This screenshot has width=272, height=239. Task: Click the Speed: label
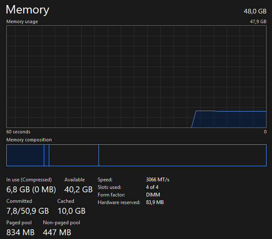coord(105,180)
